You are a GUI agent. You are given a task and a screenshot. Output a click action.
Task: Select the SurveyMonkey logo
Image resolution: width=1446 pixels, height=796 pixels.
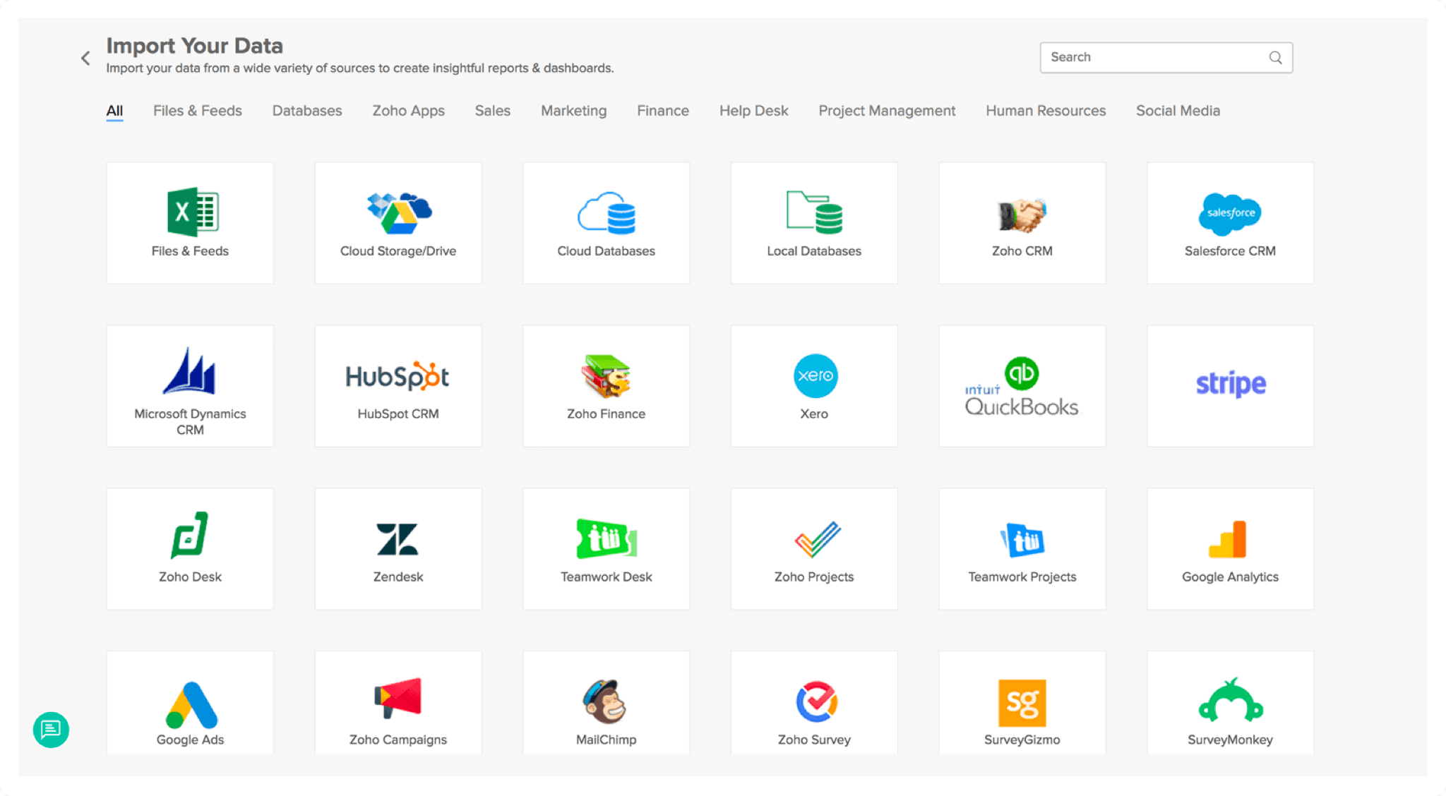1231,701
